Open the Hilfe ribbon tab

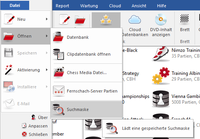162,6
